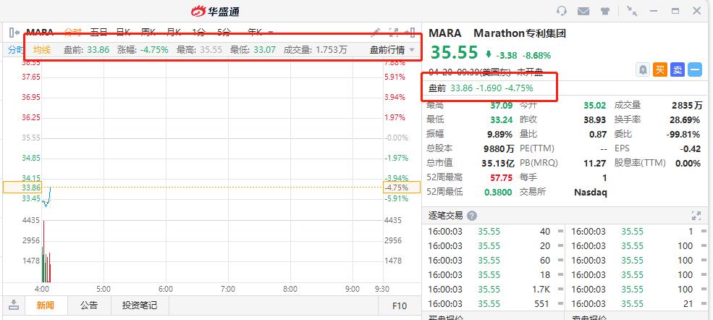Maximize the 华盛通 window
This screenshot has height=320, width=713.
point(675,11)
